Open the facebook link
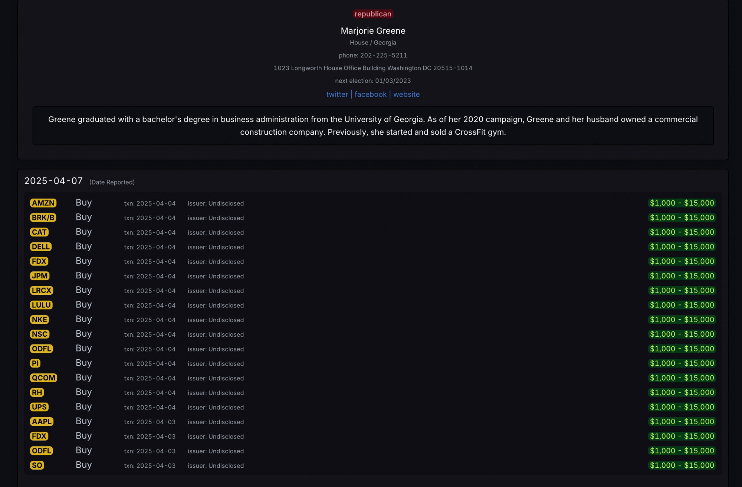Image resolution: width=742 pixels, height=487 pixels. tap(370, 94)
